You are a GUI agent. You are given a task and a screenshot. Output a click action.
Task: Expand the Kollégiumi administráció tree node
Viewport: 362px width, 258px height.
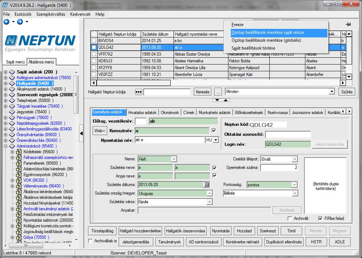pos(6,78)
